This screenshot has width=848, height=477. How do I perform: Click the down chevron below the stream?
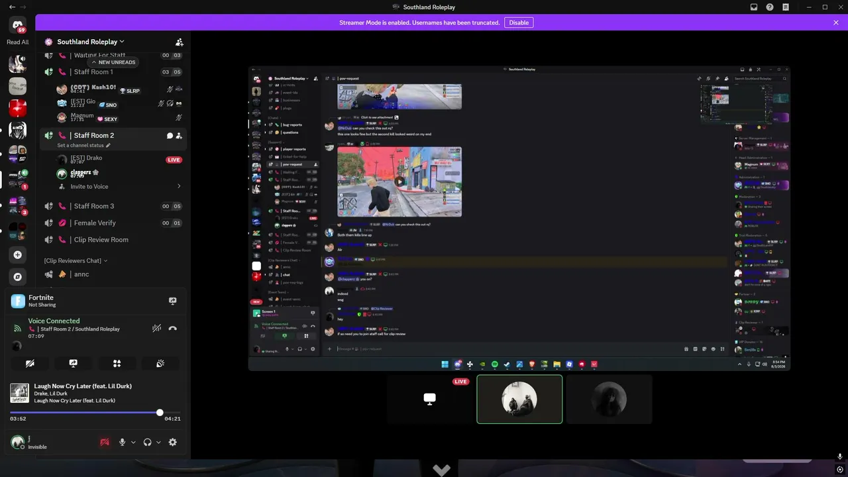click(441, 470)
